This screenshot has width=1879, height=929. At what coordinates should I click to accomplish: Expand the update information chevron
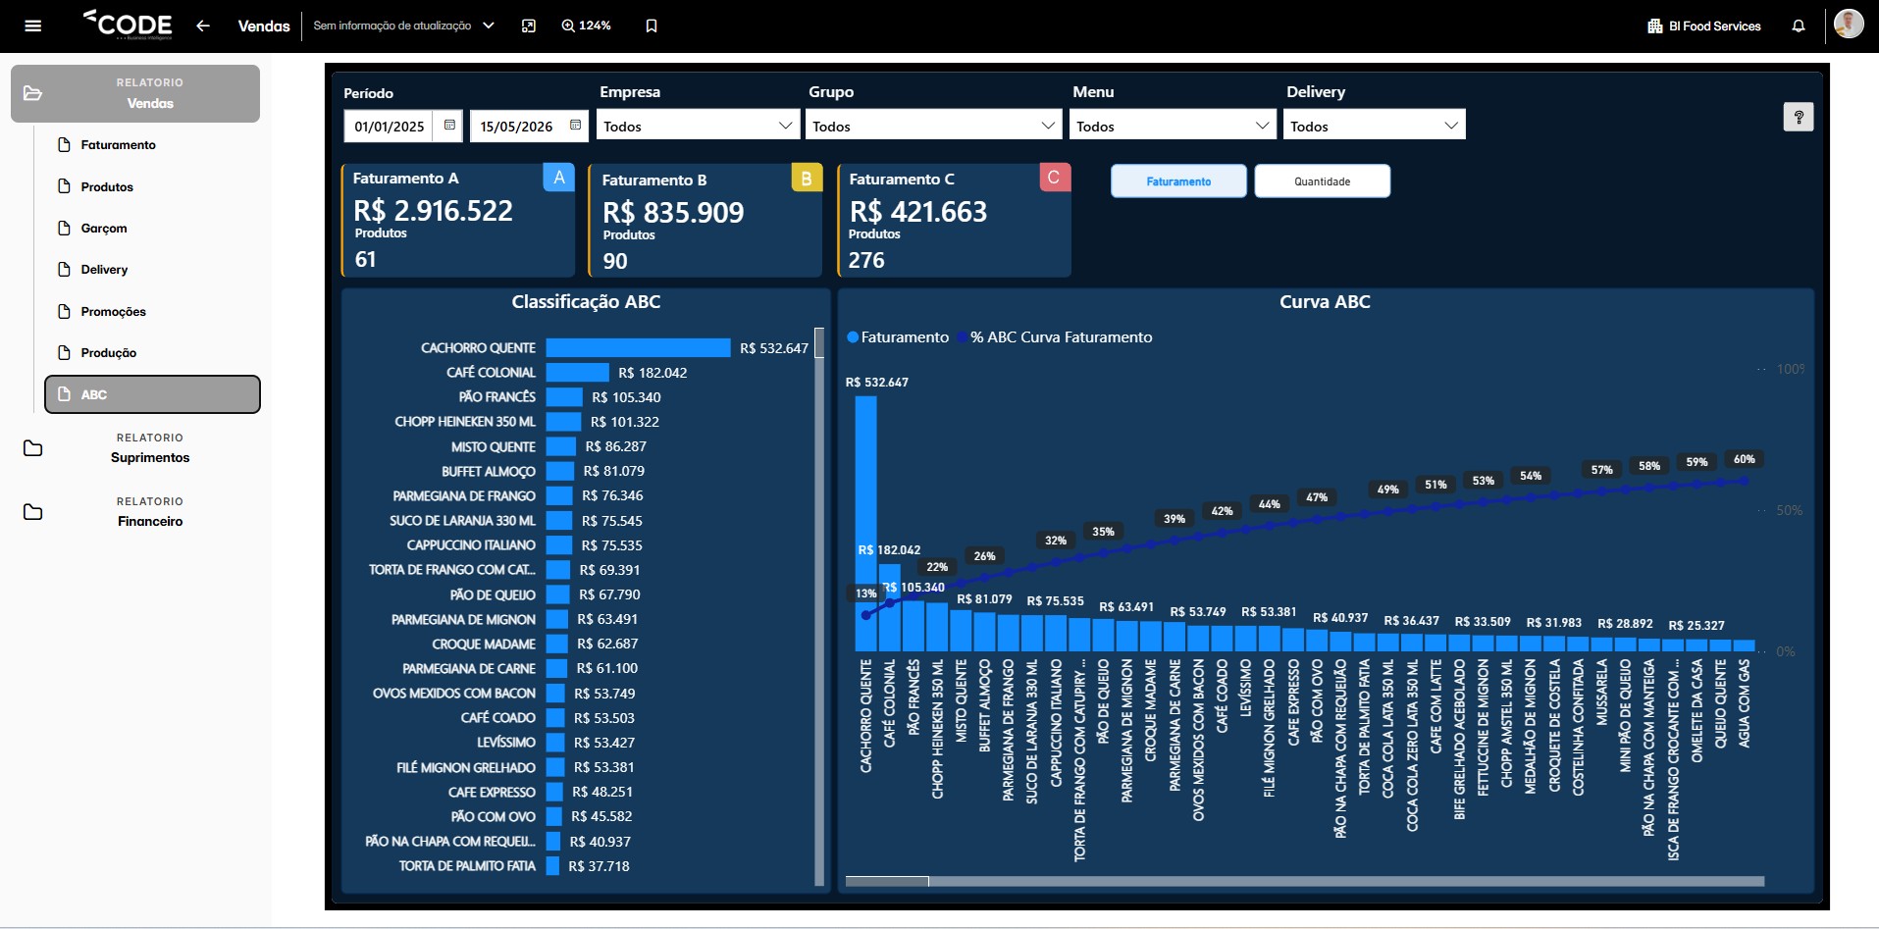(x=489, y=26)
